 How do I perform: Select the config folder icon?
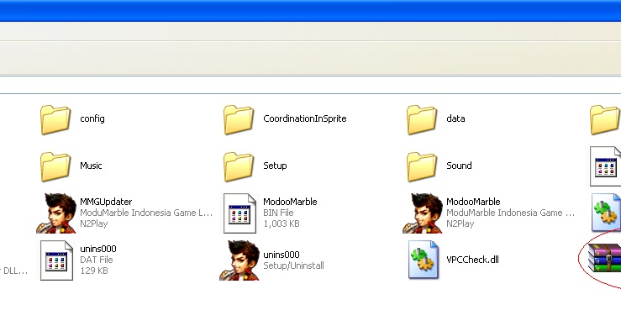(x=55, y=119)
